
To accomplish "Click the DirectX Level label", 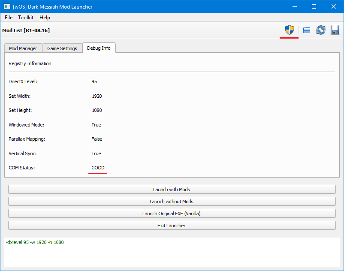I will 23,81.
